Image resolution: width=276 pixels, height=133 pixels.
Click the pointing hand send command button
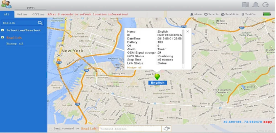pos(166,129)
